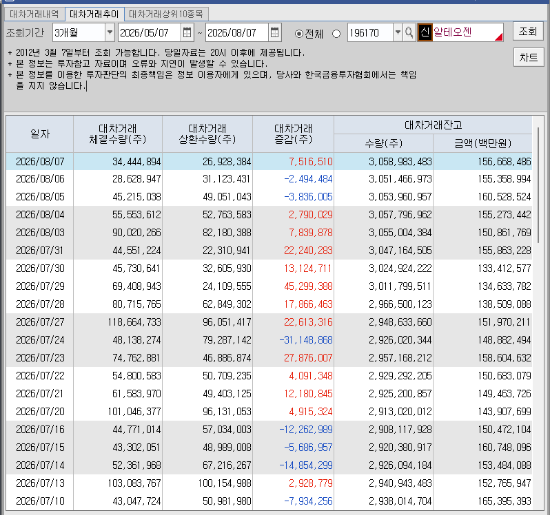Click the 금액(백만원) sub-column header

click(x=482, y=143)
